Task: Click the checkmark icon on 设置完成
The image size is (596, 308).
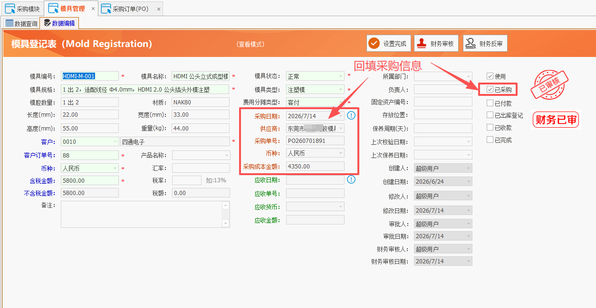Action: 375,43
